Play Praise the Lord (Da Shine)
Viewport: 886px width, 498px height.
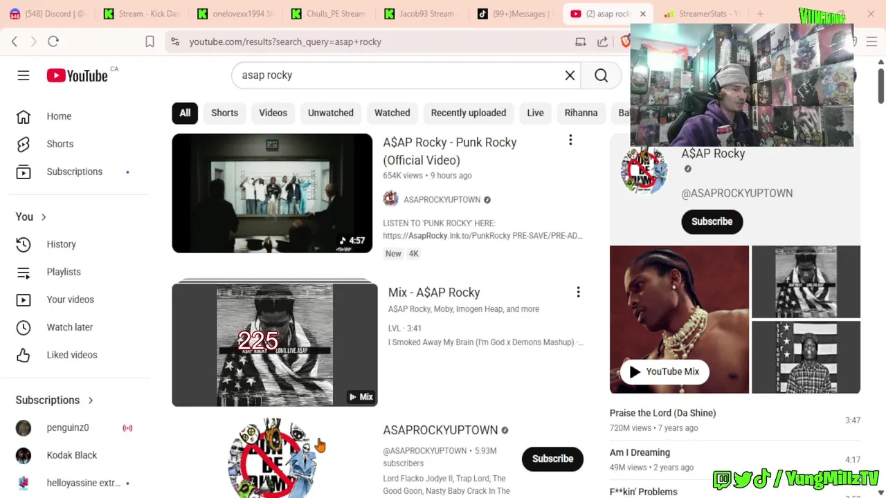point(662,413)
